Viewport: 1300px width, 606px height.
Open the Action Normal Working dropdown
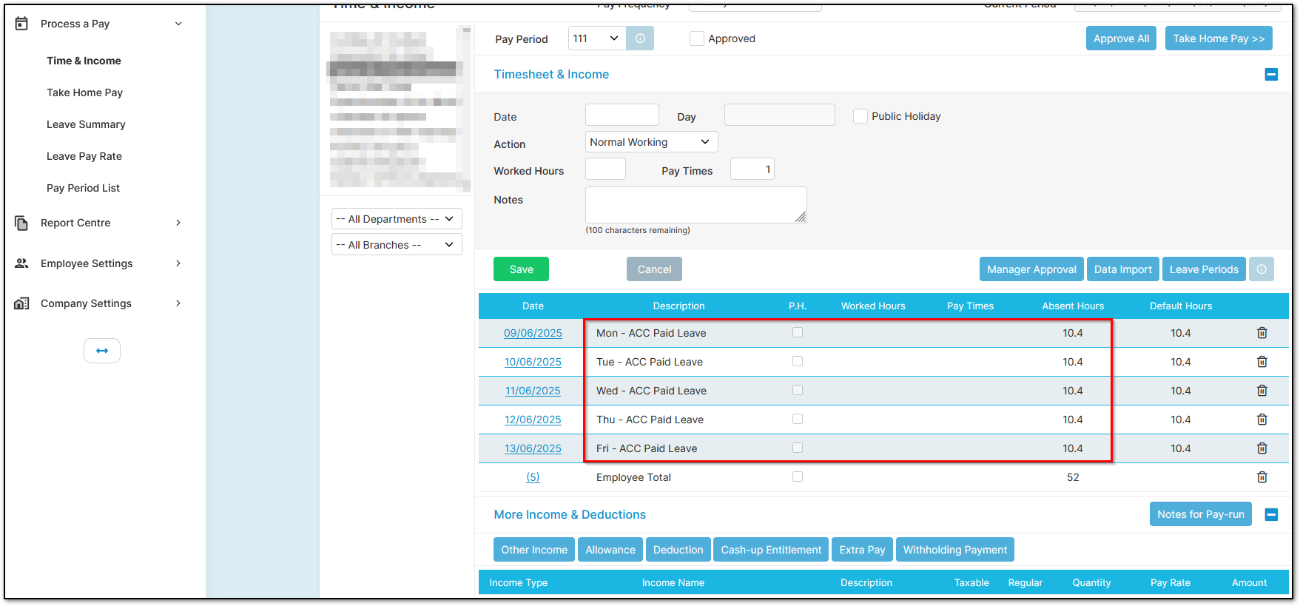pos(651,142)
